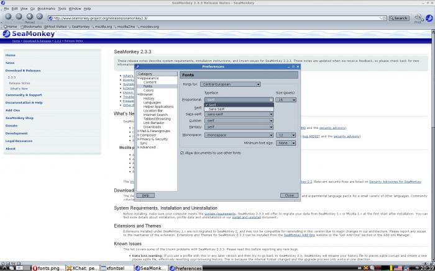Open the Cursive typeface dropdown
Viewport: 435px width, 271px height.
point(239,120)
